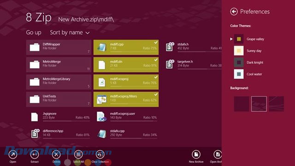The image size is (295, 166).
Task: Click the Cool water theme label
Action: 254,74
